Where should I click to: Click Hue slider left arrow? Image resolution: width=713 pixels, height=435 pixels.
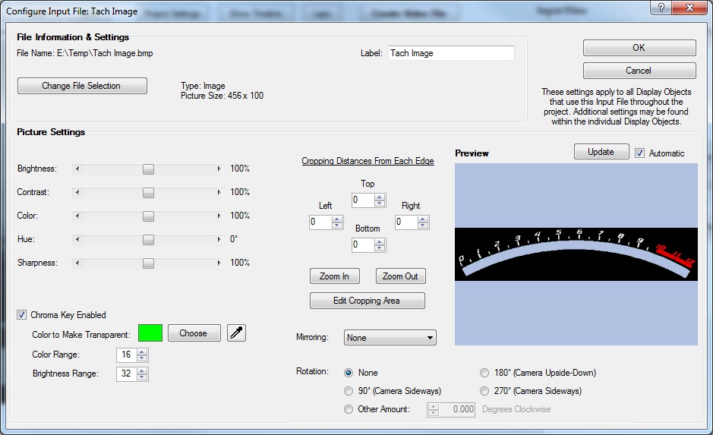tap(77, 240)
